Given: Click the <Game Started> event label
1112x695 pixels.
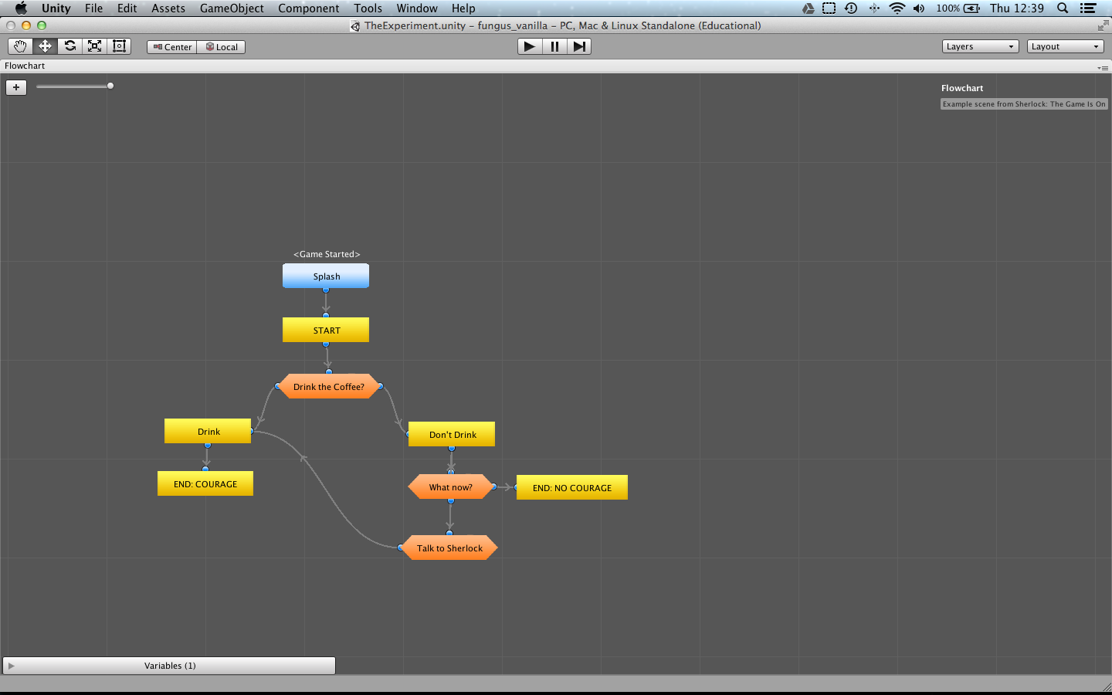Looking at the screenshot, I should 327,254.
